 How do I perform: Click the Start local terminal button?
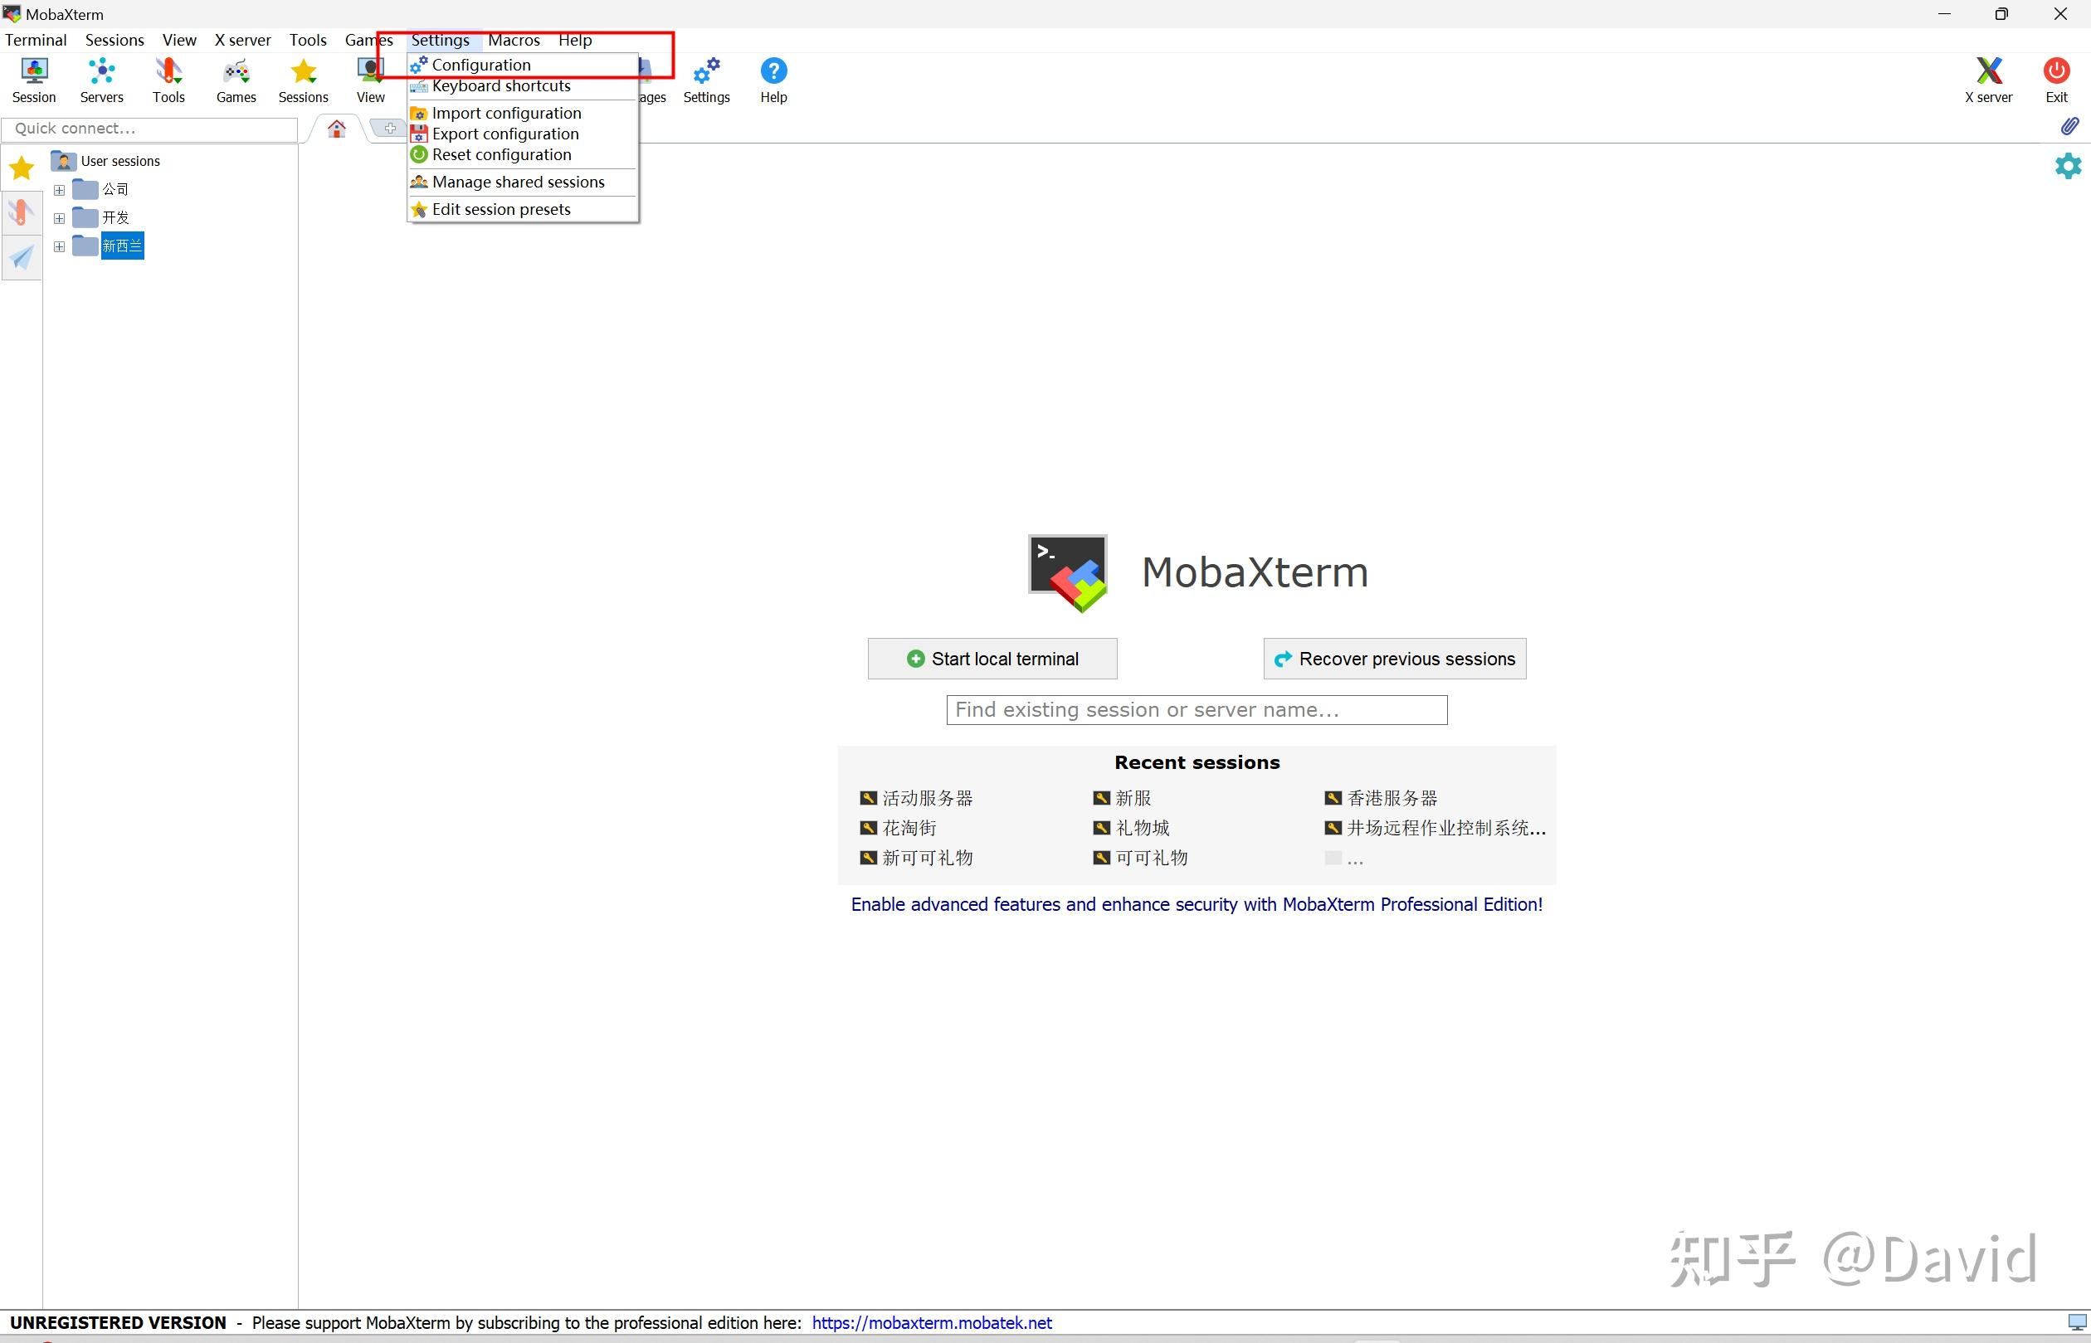coord(991,659)
